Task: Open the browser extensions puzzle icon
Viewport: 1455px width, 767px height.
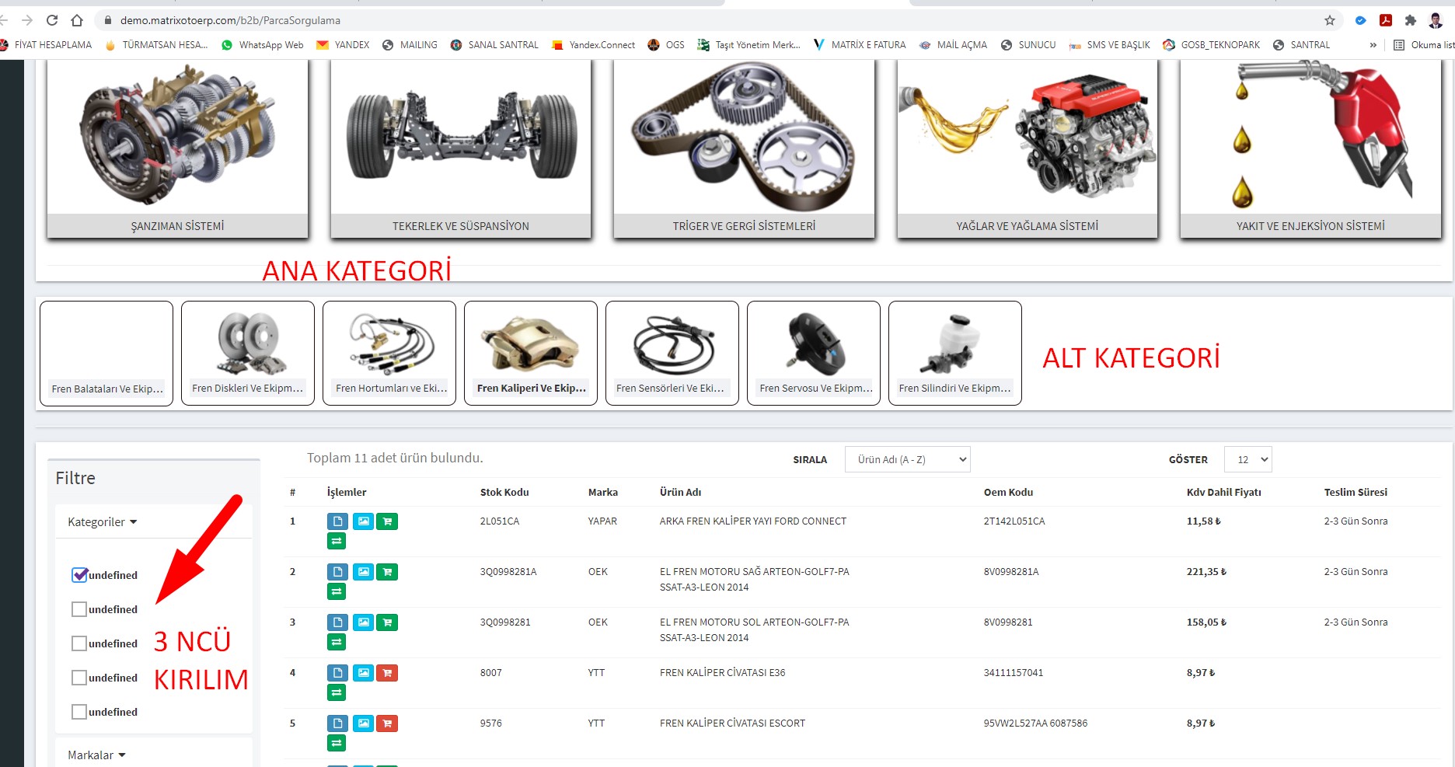Action: (x=1410, y=20)
